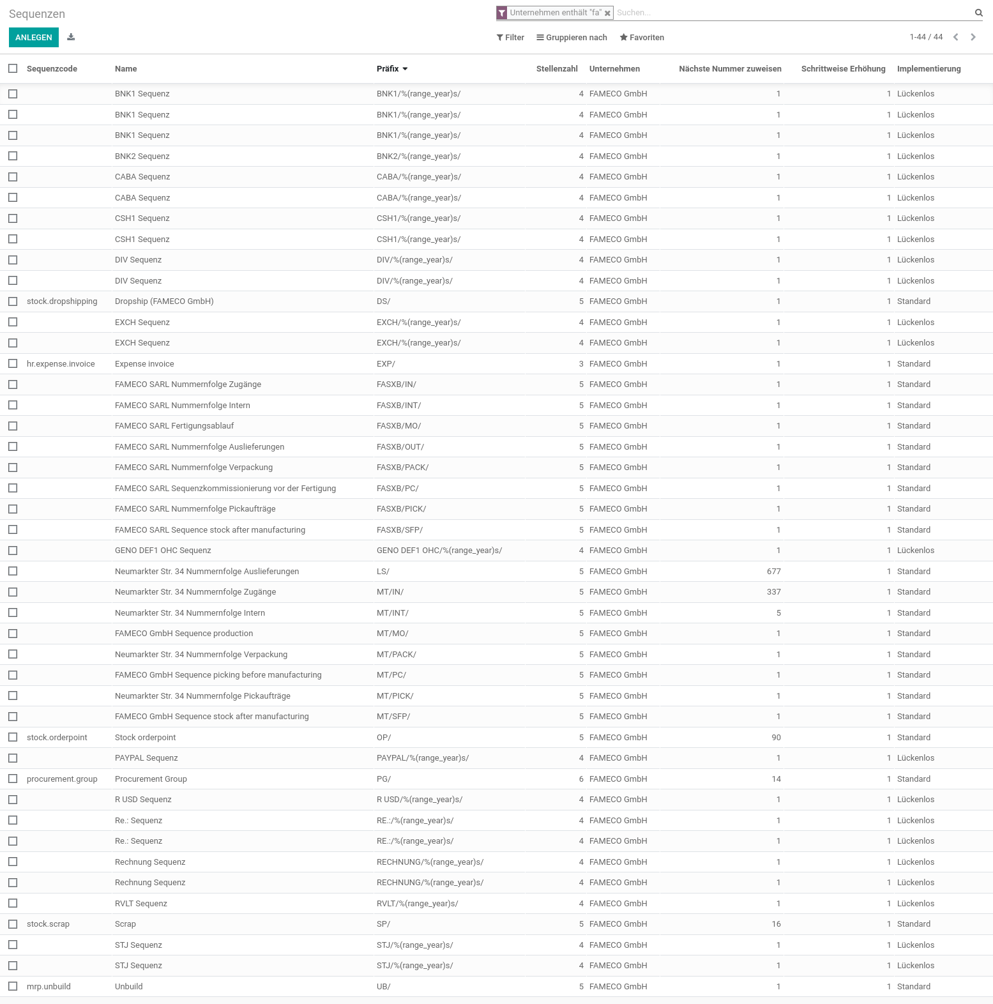
Task: Toggle the select-all checkbox in header
Action: [13, 68]
